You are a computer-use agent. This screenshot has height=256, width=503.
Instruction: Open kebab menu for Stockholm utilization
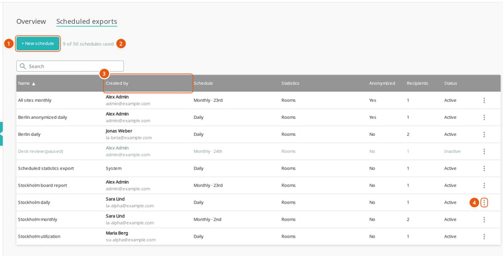[x=484, y=237]
